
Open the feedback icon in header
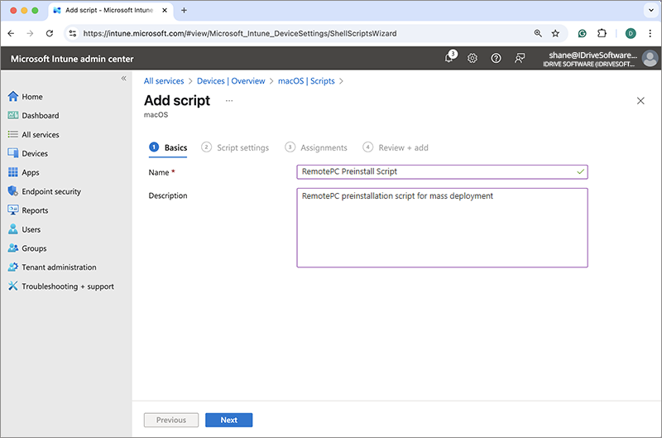[x=520, y=59]
